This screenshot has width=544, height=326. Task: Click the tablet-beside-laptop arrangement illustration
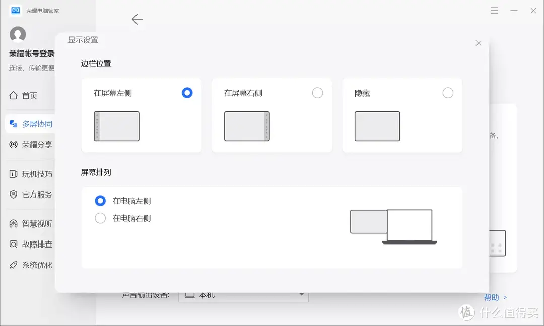(393, 227)
